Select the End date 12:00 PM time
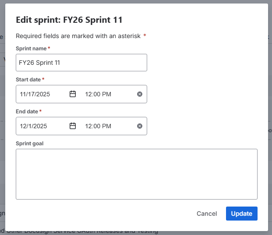The image size is (272, 235). (98, 126)
